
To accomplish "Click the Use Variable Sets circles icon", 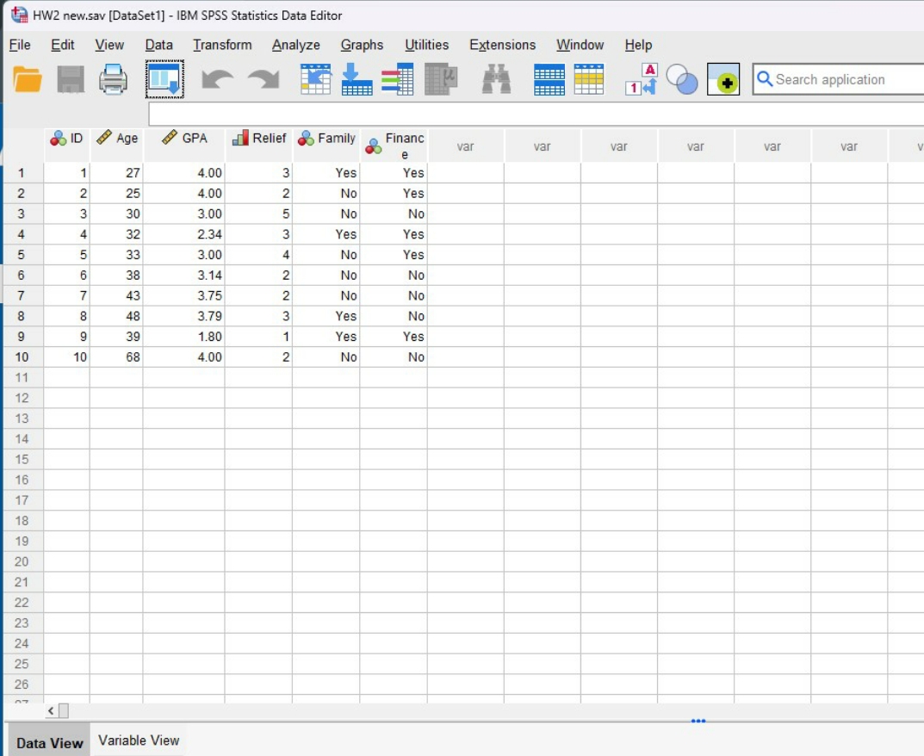I will (x=682, y=79).
